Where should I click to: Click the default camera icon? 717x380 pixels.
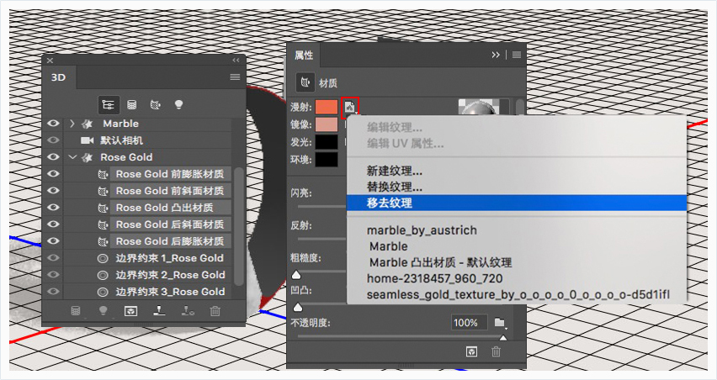tap(88, 140)
